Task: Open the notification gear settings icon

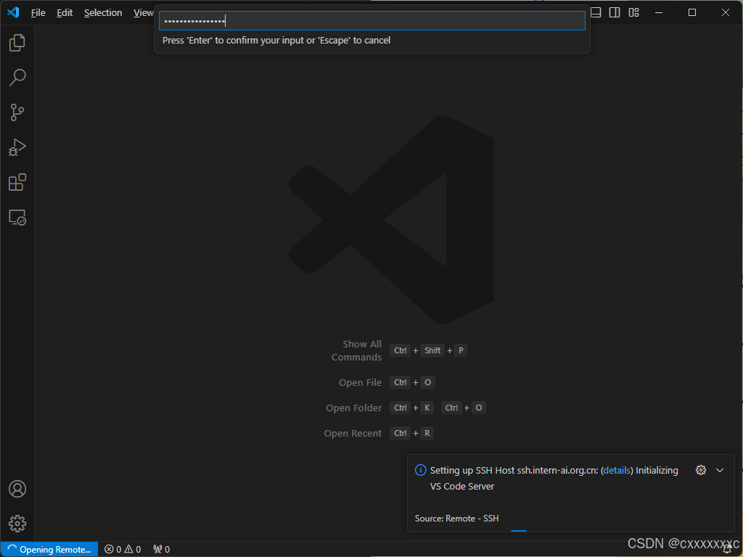Action: point(700,470)
